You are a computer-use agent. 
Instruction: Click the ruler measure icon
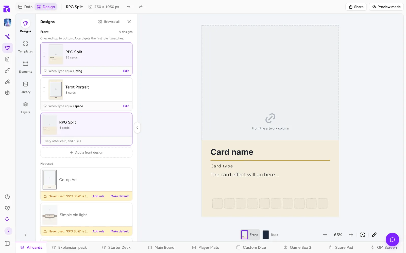tap(374, 235)
